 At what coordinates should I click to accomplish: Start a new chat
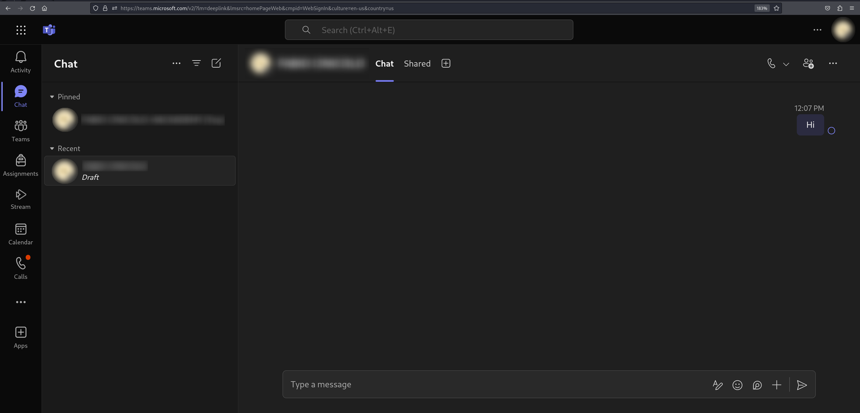point(216,63)
